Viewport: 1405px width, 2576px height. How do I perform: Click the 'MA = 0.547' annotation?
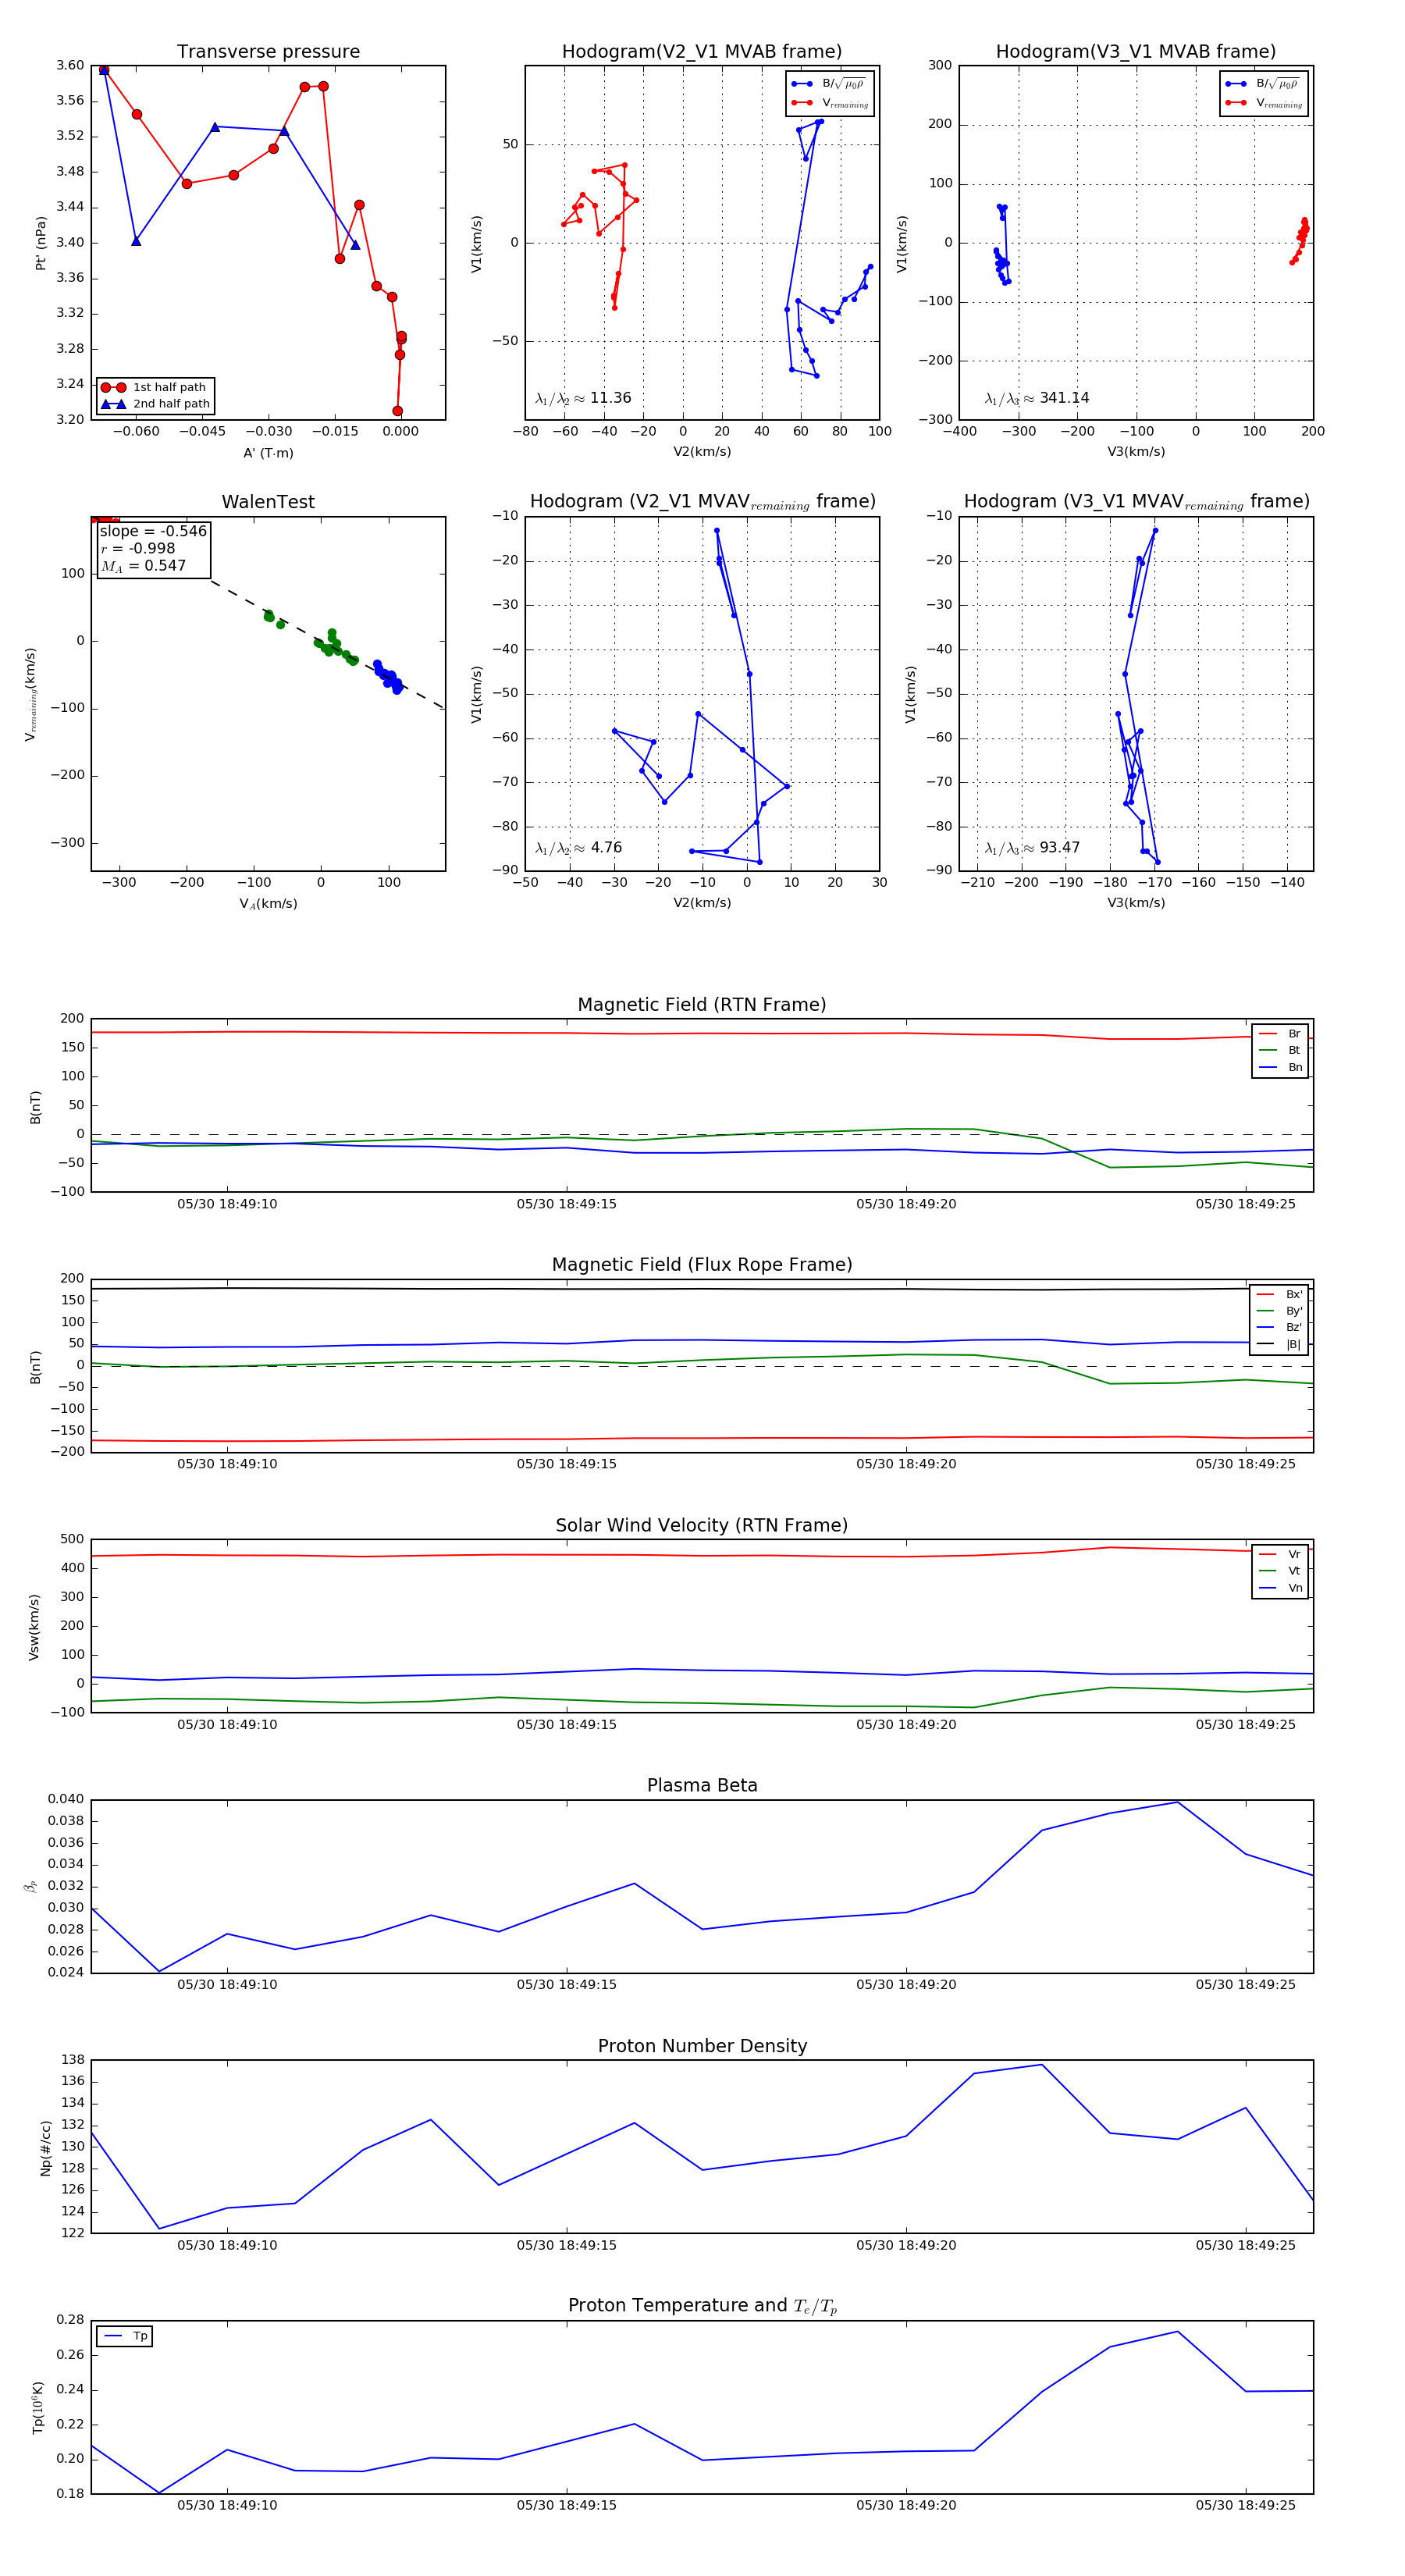pos(143,566)
